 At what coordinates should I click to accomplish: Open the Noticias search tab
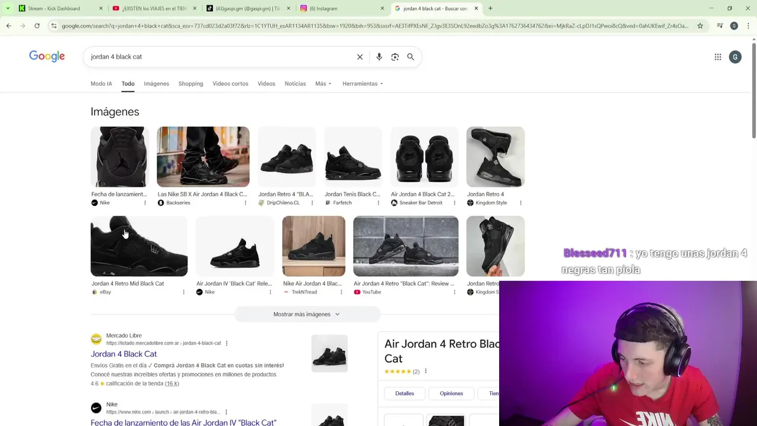(295, 83)
